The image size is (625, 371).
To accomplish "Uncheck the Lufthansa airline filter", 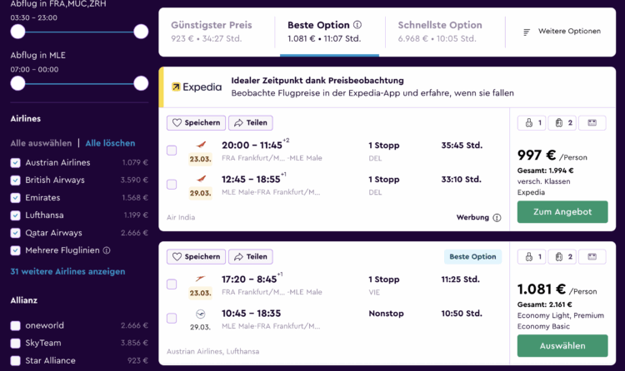I will pos(16,215).
